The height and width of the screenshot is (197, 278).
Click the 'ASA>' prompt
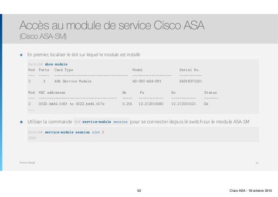point(32,138)
